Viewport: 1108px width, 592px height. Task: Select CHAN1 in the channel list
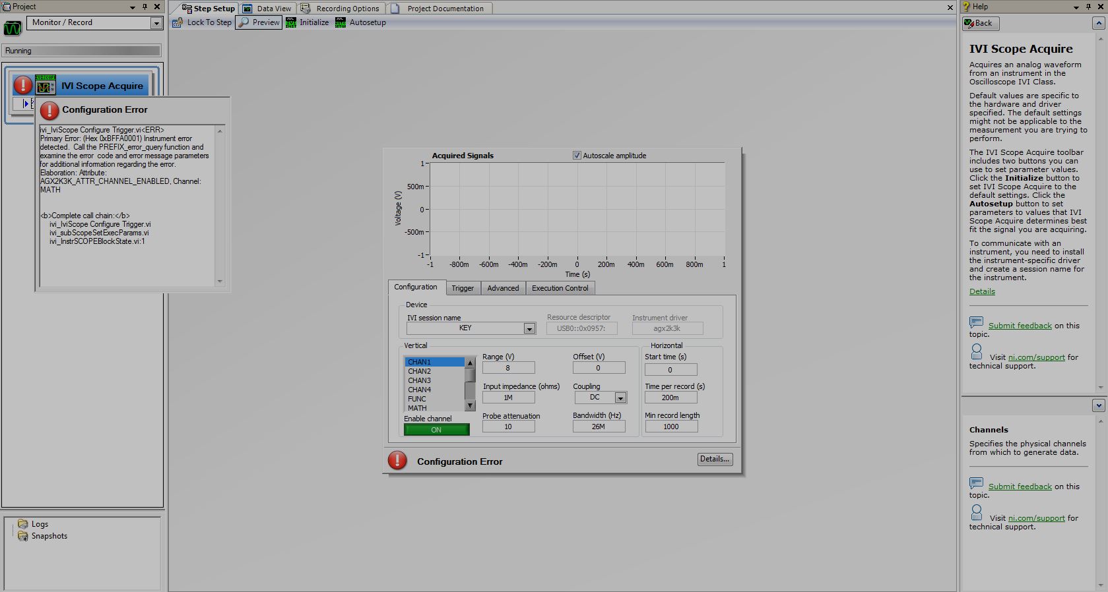click(x=434, y=362)
